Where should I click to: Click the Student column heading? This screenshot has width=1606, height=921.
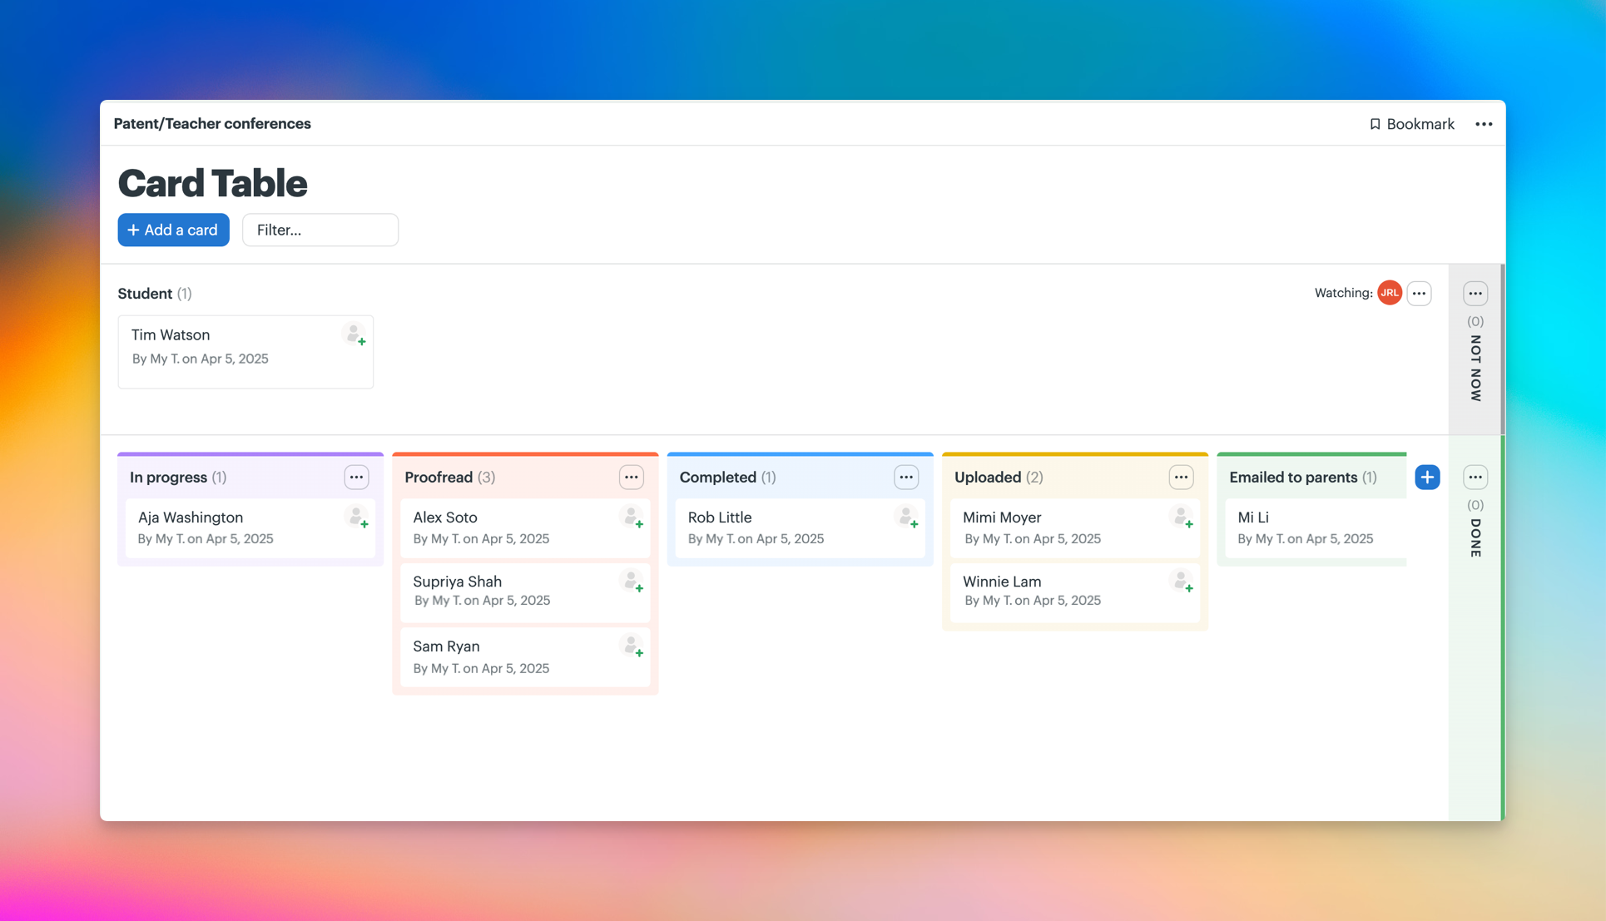click(x=145, y=294)
